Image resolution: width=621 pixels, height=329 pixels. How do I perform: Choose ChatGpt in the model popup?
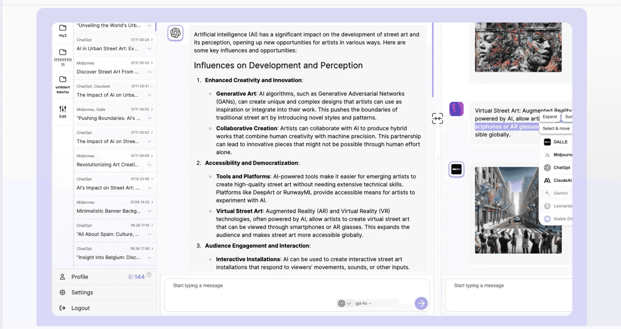point(556,168)
